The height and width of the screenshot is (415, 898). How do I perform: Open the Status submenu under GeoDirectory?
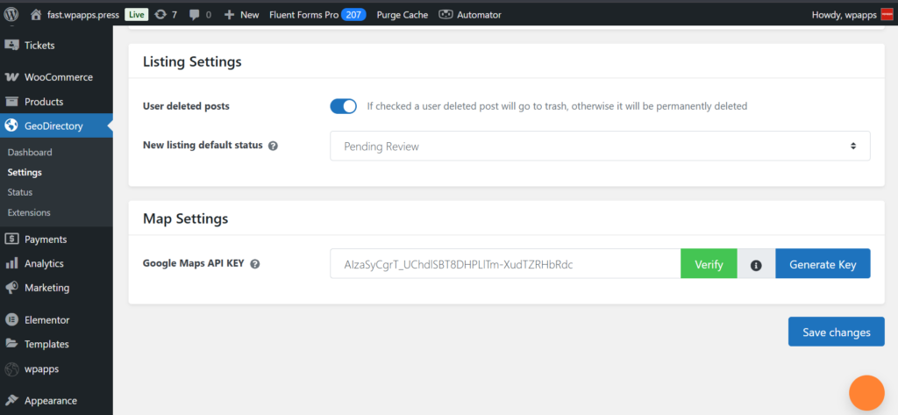(19, 192)
